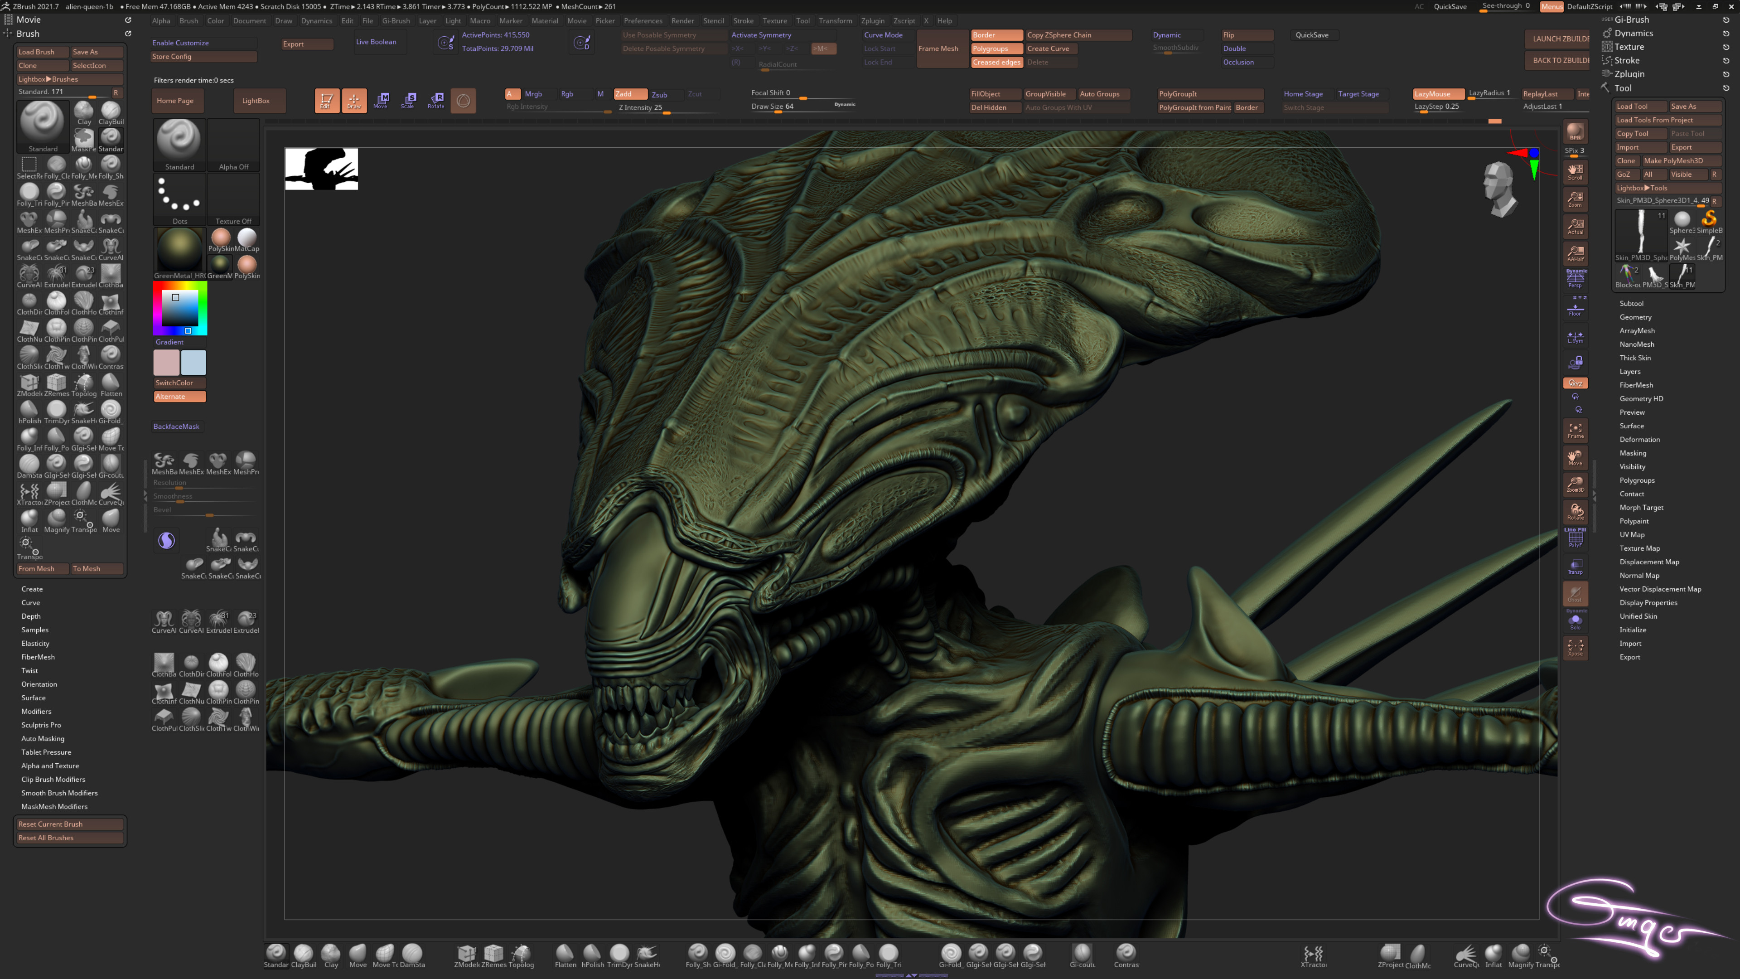This screenshot has width=1740, height=979.
Task: Click the AAHalf view icon
Action: 1575,253
